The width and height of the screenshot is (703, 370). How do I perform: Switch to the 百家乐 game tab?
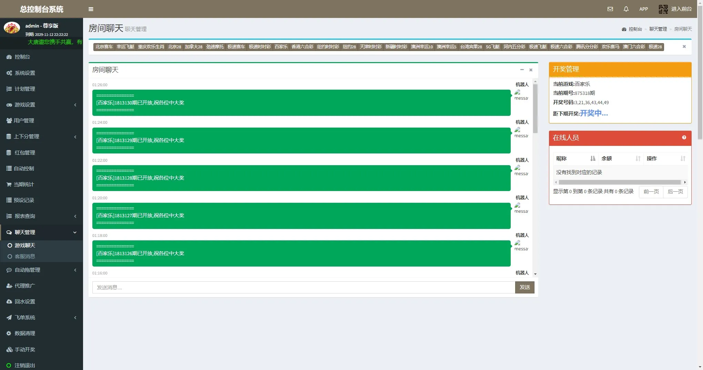click(281, 47)
